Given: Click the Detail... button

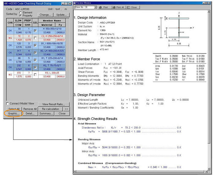Looking at the screenshot, I should coord(30,114).
